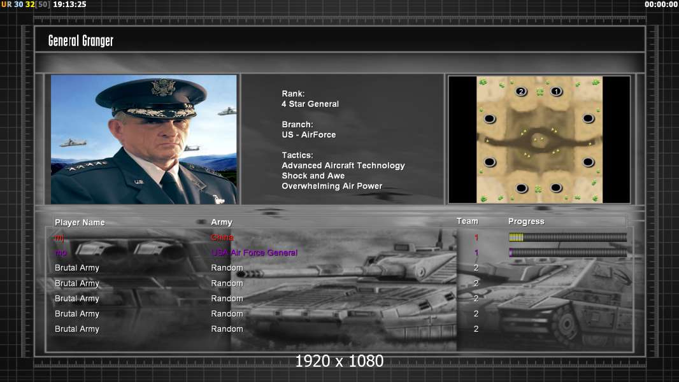Click 'Advanced Aircraft Technology' tactic
This screenshot has width=679, height=382.
343,166
